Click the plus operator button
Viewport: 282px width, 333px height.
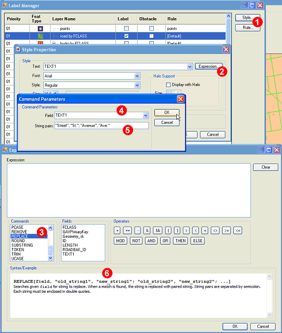tap(117, 230)
